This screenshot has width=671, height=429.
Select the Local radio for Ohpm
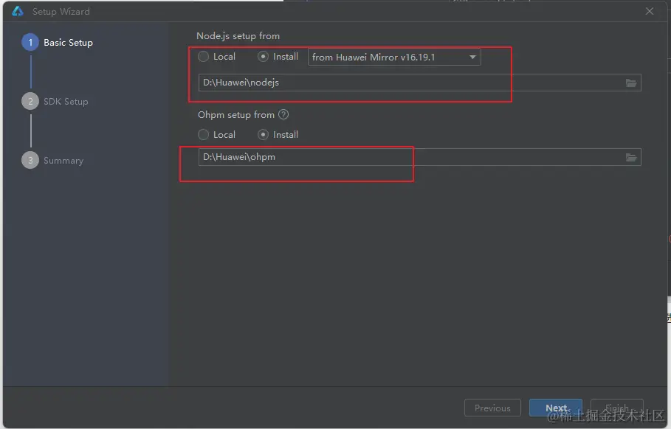[x=203, y=135]
